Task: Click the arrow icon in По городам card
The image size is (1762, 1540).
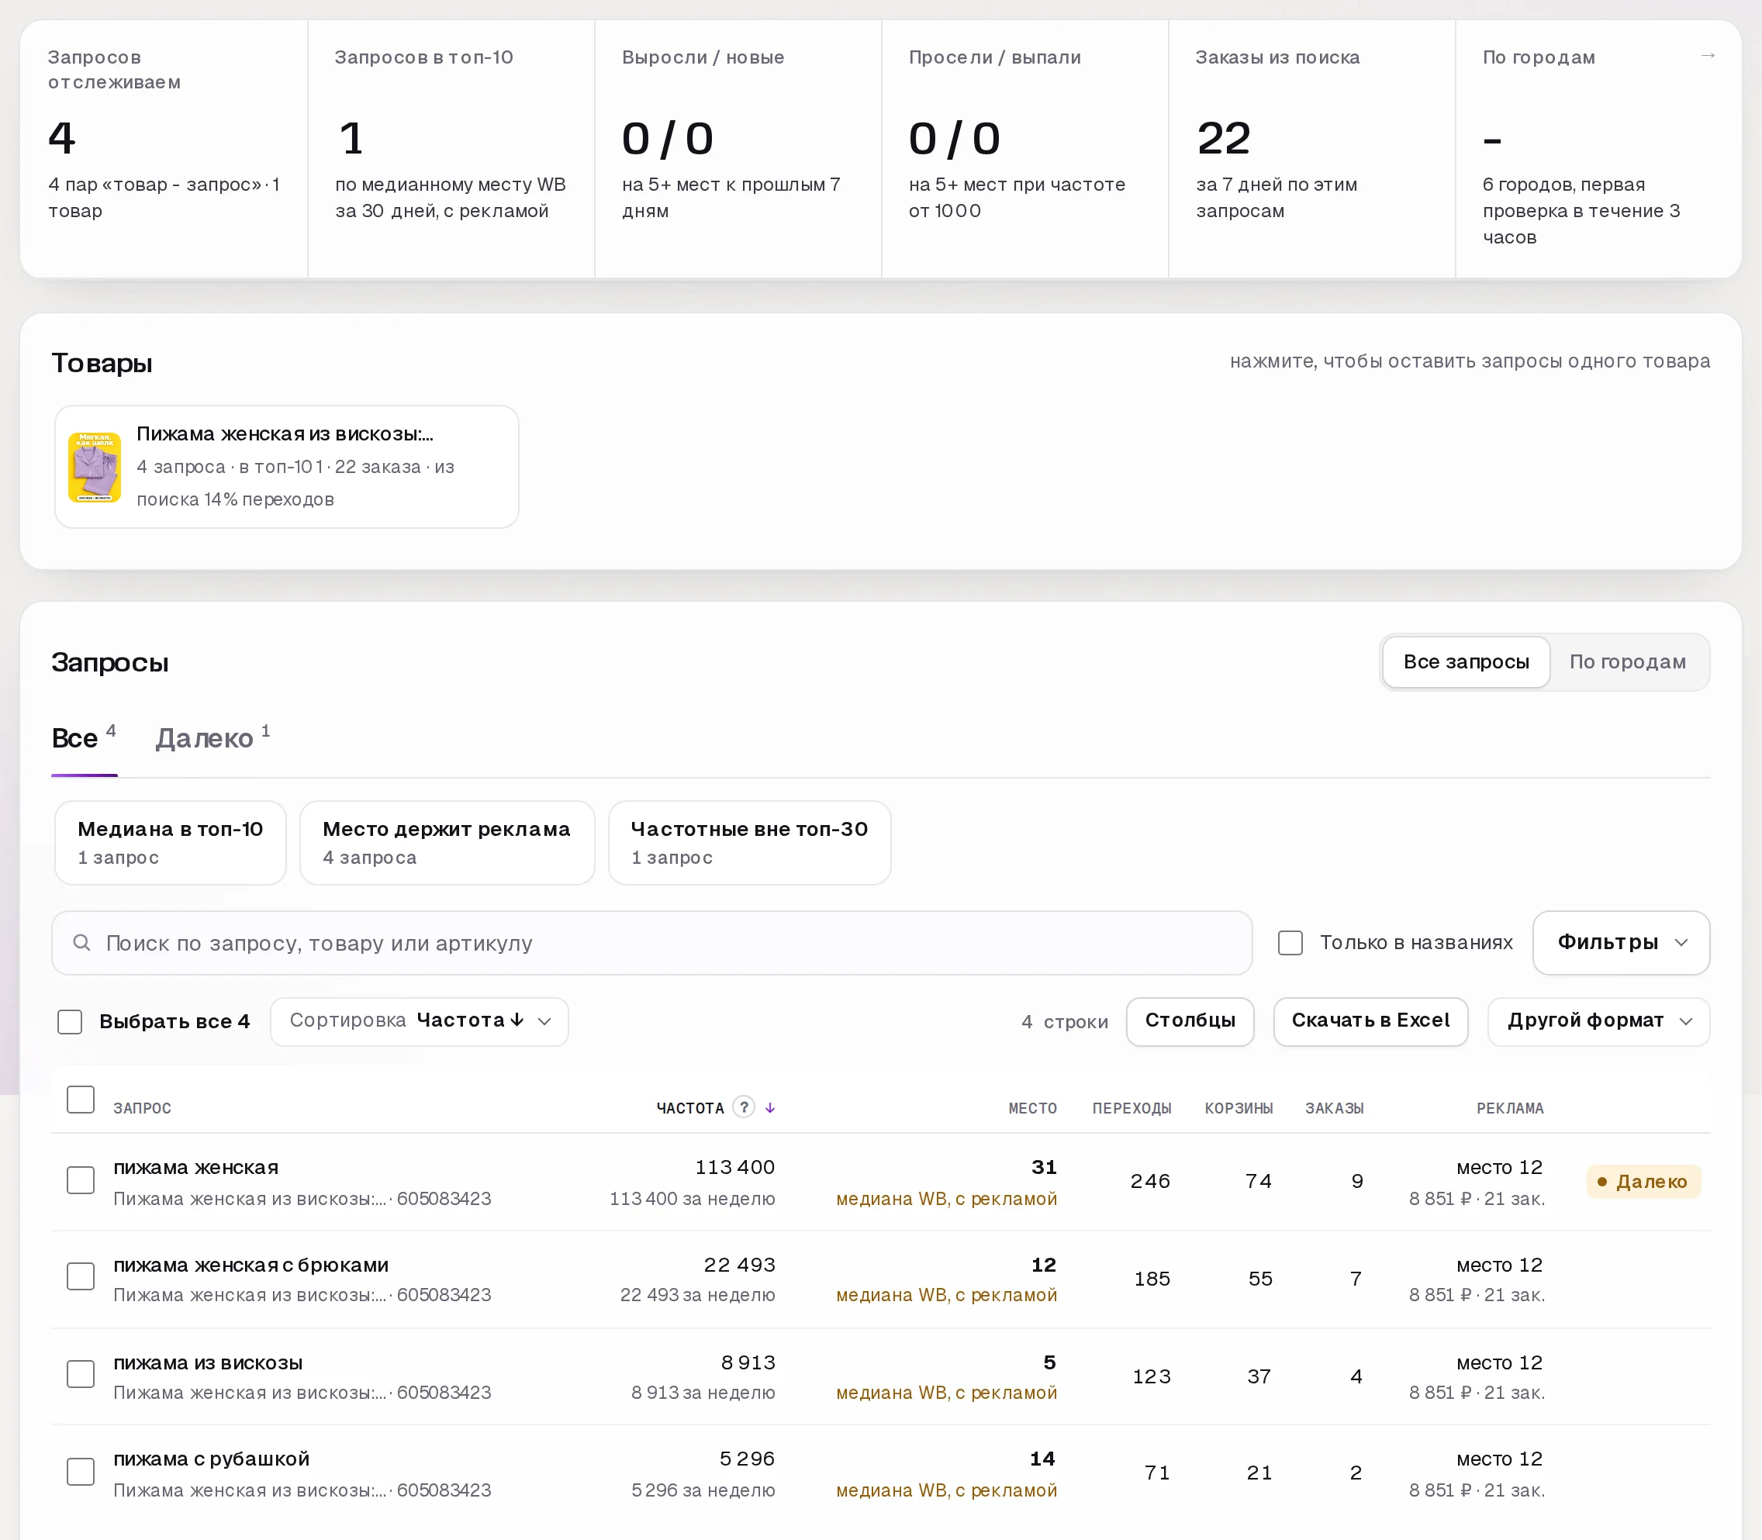Action: coord(1707,56)
